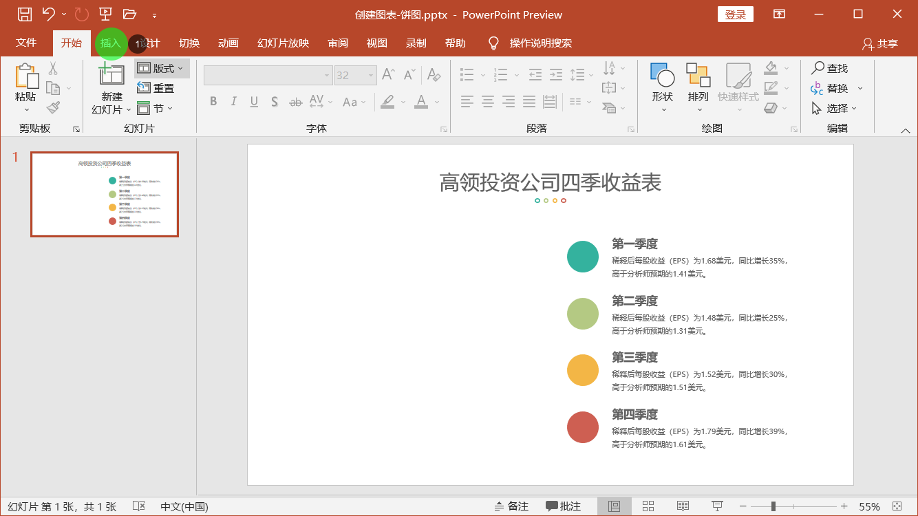Click the Save icon in quick access toolbar
This screenshot has width=918, height=516.
tap(25, 14)
